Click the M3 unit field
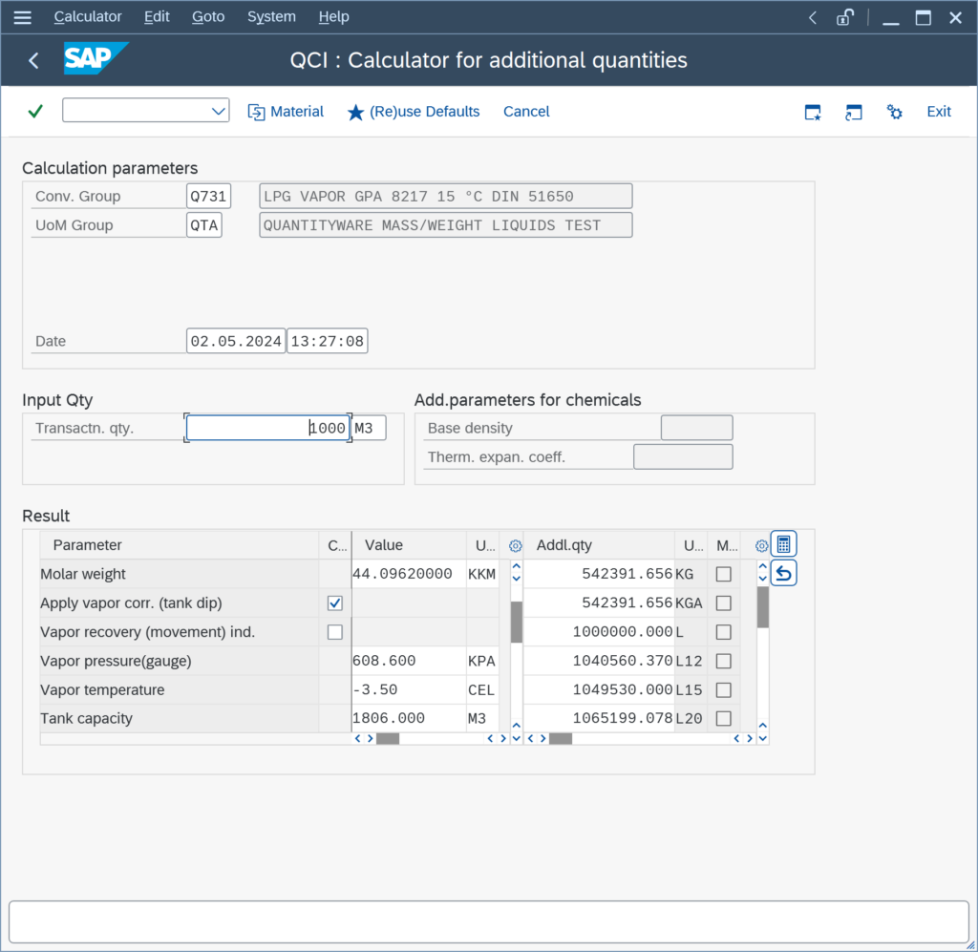This screenshot has height=952, width=978. (x=369, y=429)
